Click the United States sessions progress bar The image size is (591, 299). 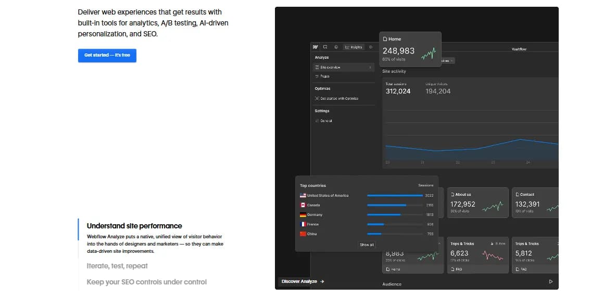pos(395,195)
